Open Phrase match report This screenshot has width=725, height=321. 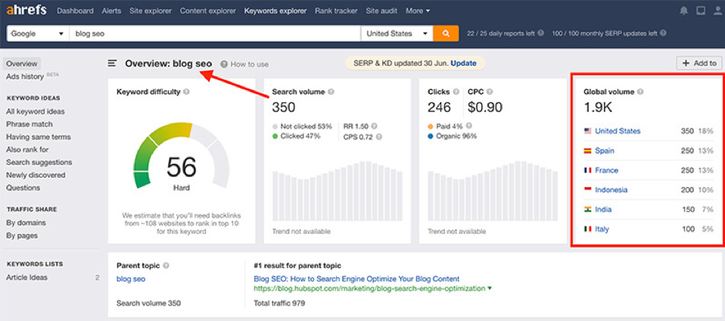29,124
